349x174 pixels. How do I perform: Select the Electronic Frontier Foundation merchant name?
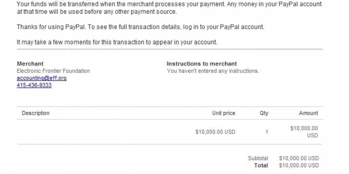point(53,71)
